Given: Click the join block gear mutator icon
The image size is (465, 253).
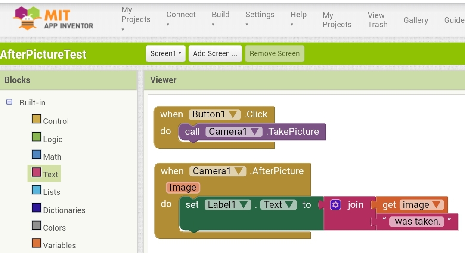Looking at the screenshot, I should click(335, 205).
